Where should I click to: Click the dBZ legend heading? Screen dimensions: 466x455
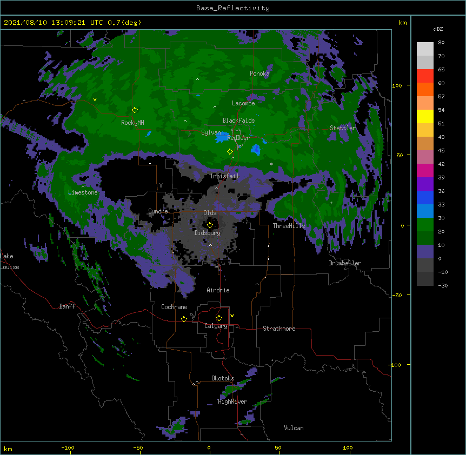438,29
